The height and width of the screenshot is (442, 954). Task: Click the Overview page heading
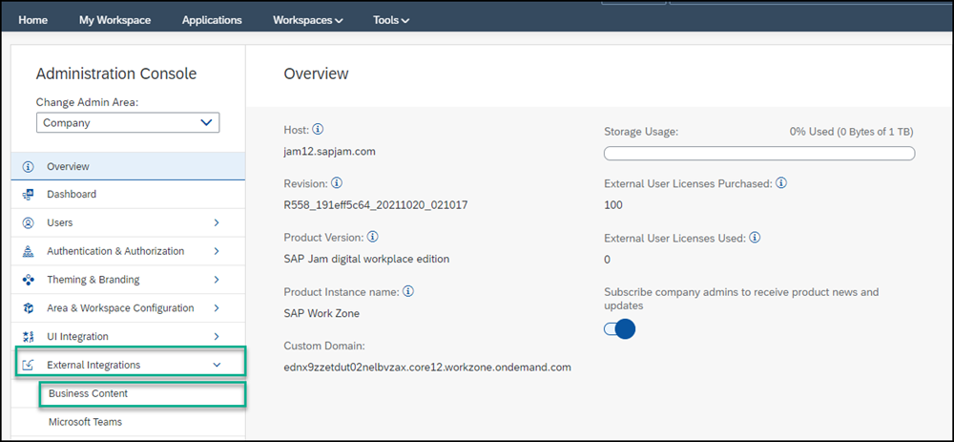(x=316, y=74)
